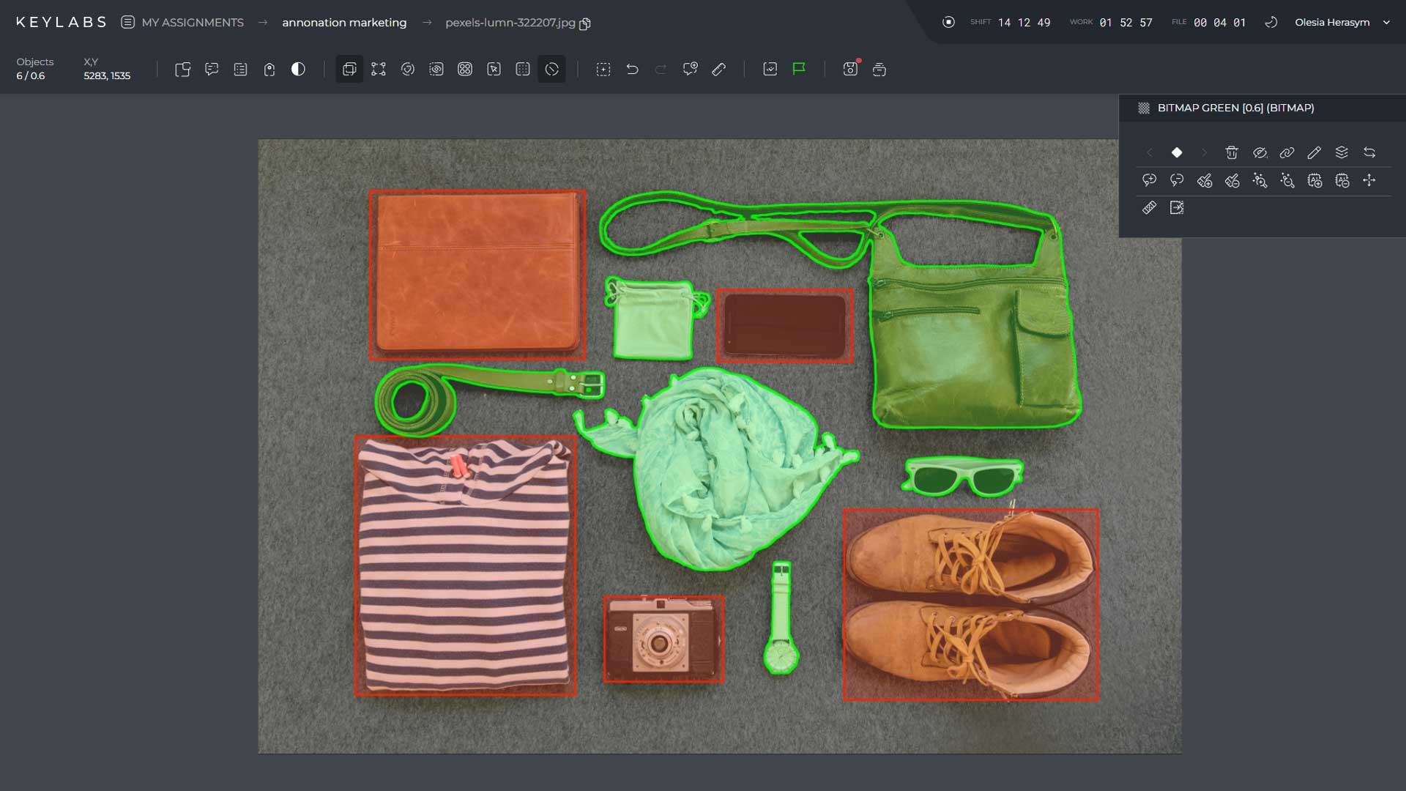The height and width of the screenshot is (791, 1406).
Task: Click the measure ruler icon on the toolbar
Action: point(720,70)
